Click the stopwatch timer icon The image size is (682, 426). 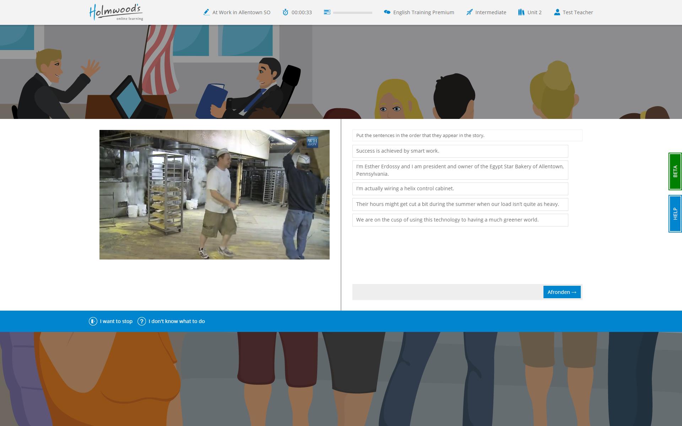pos(285,12)
